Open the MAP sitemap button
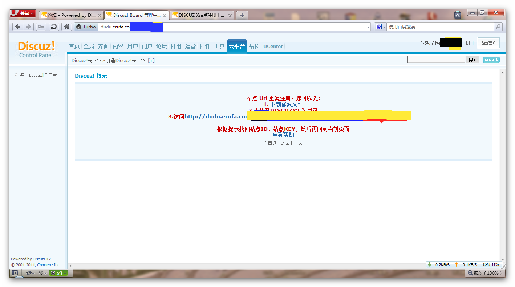 [x=491, y=60]
